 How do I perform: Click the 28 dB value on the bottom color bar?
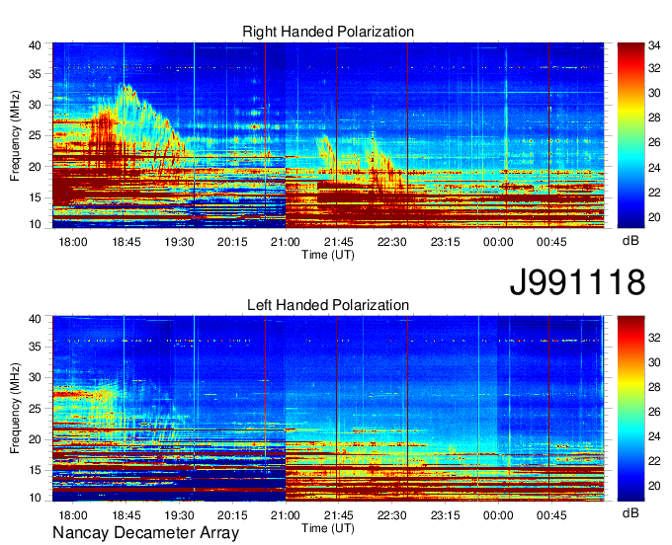pos(654,387)
